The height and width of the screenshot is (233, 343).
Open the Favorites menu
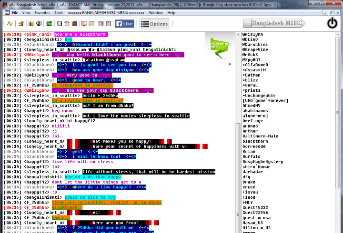[x=42, y=13]
